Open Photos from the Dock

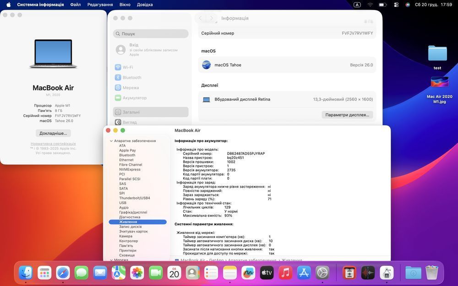click(x=137, y=273)
